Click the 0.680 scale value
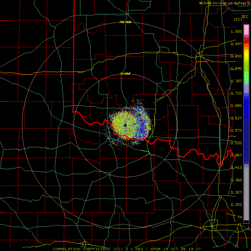The height and width of the screenshot is (251, 251). tap(236, 106)
